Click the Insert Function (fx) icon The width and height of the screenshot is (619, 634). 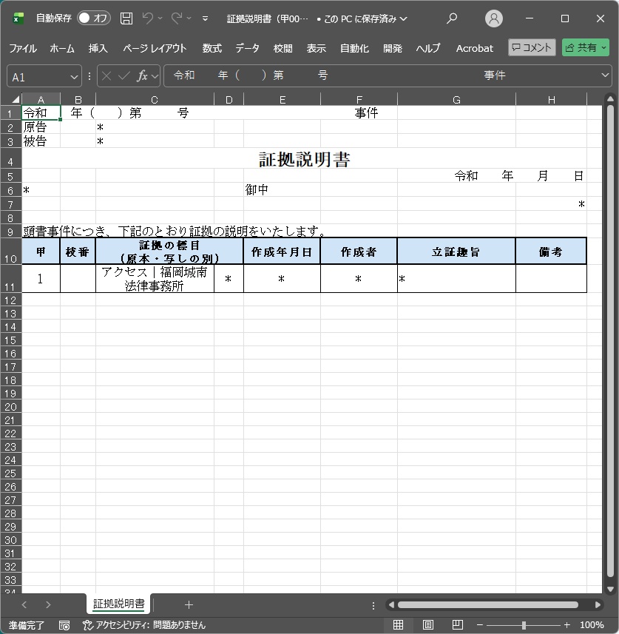click(143, 75)
